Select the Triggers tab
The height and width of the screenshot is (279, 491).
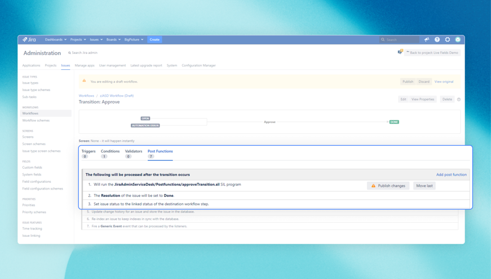coord(89,151)
